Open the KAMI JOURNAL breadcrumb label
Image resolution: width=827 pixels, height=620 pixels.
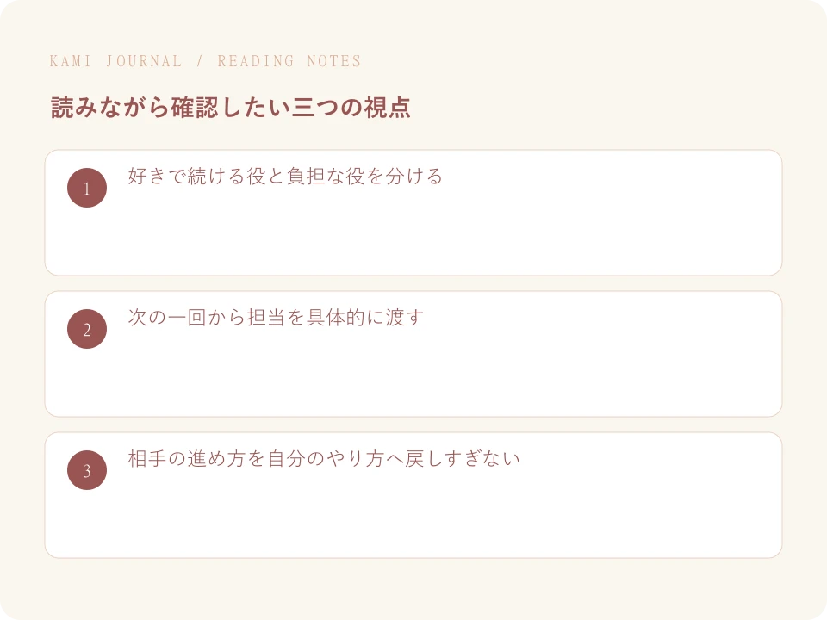pyautogui.click(x=115, y=61)
